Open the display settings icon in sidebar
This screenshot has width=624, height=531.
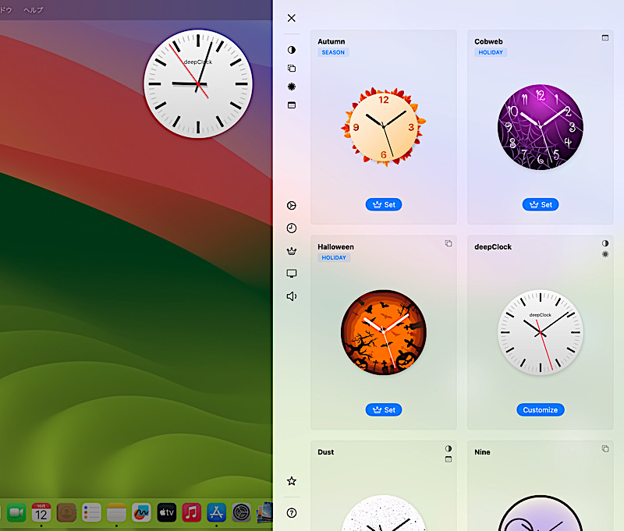pos(291,273)
